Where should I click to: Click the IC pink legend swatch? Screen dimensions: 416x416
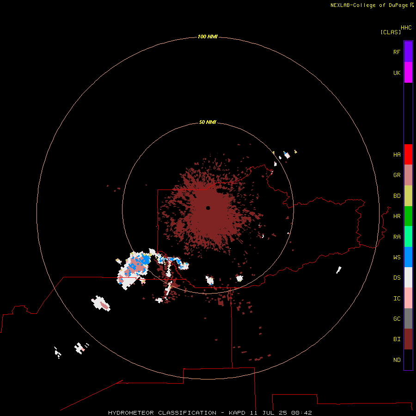pyautogui.click(x=408, y=298)
